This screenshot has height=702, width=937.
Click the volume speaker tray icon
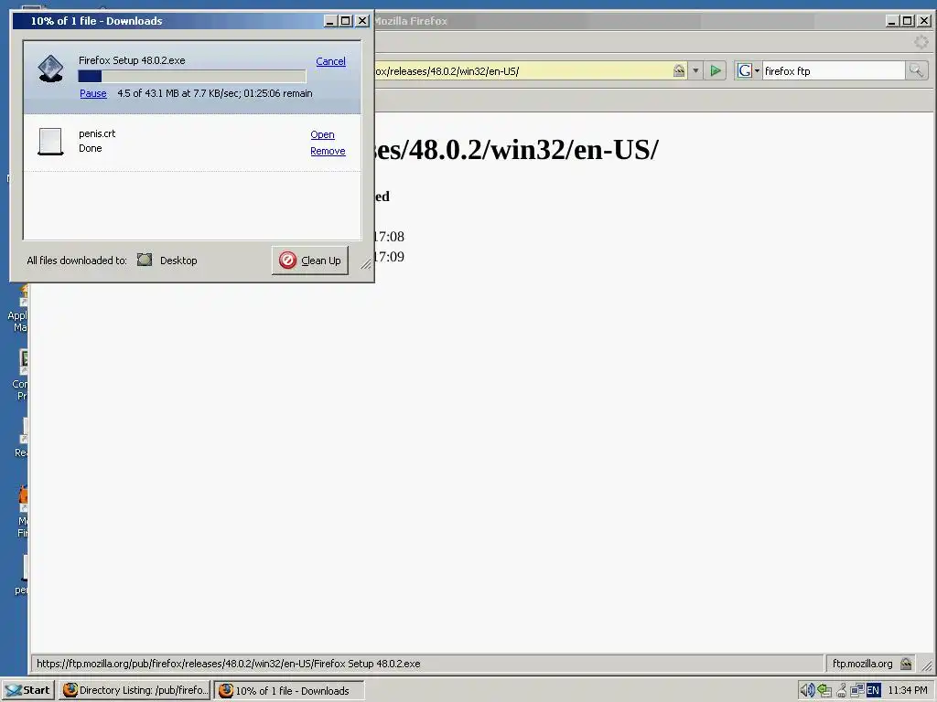[807, 690]
